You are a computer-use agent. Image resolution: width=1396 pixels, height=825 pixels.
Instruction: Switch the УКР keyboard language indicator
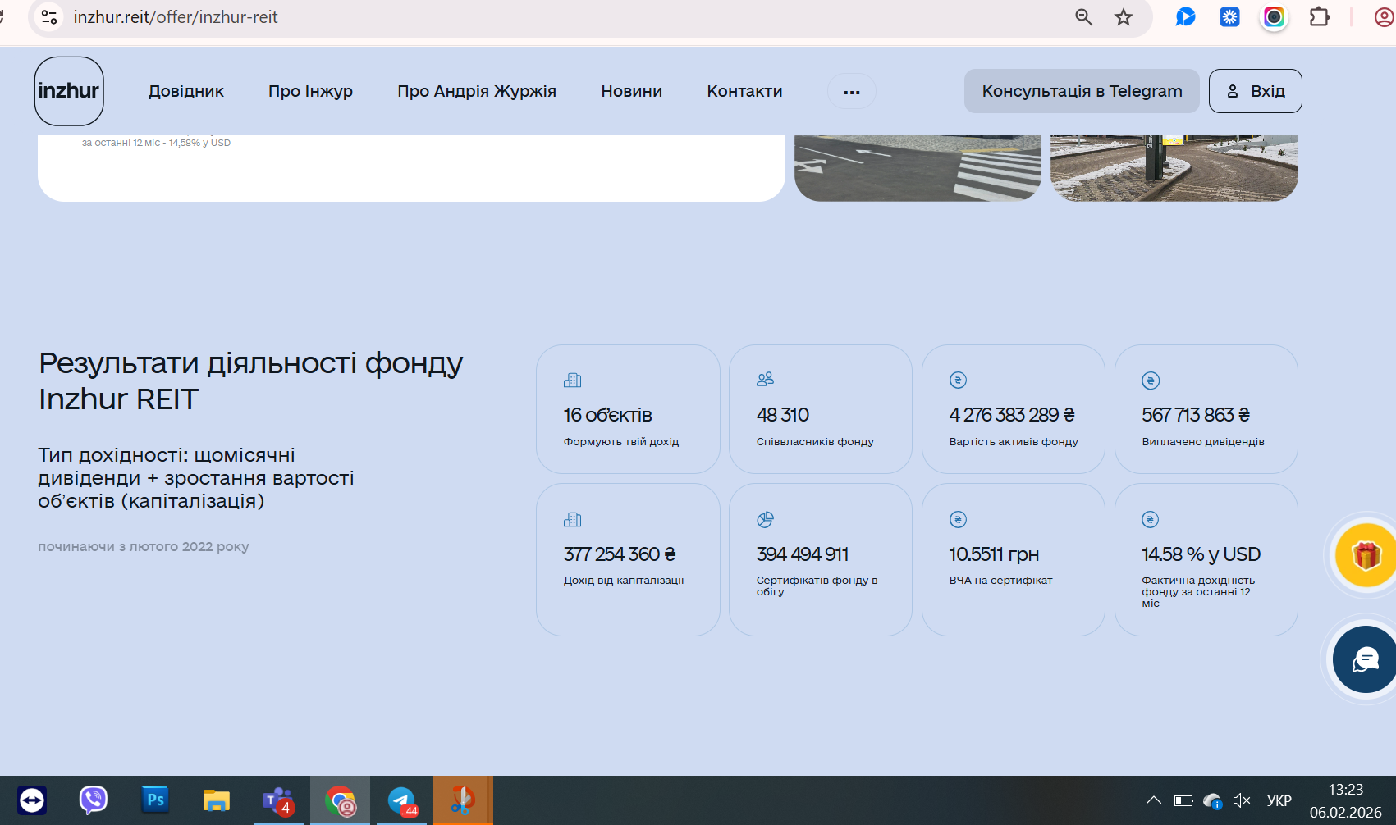1279,800
